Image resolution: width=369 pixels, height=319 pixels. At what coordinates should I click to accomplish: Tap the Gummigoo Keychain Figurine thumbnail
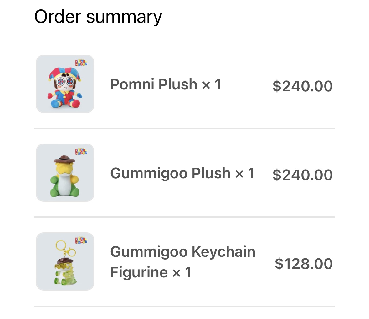[x=65, y=261]
